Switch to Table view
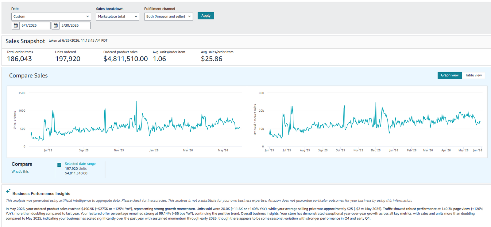This screenshot has height=227, width=491. click(474, 75)
